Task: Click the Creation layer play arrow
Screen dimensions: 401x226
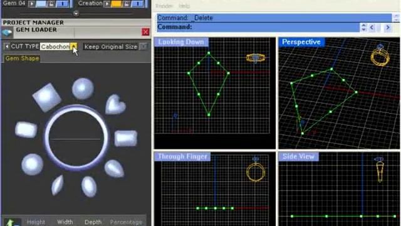Action: tap(107, 4)
